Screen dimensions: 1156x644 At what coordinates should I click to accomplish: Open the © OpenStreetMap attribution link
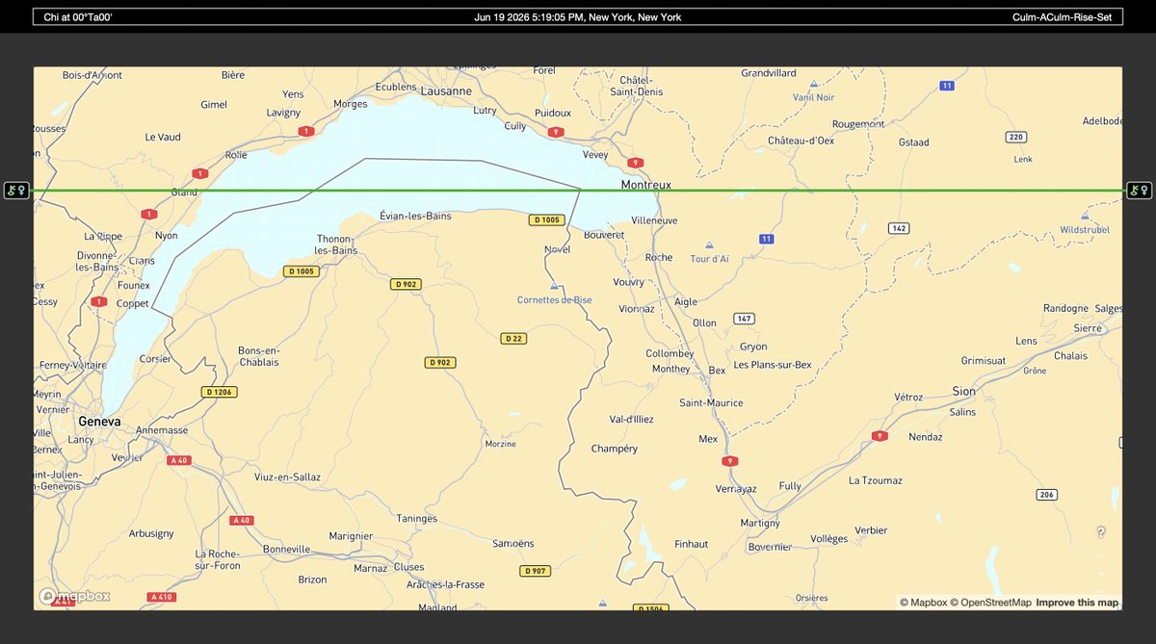pos(990,603)
